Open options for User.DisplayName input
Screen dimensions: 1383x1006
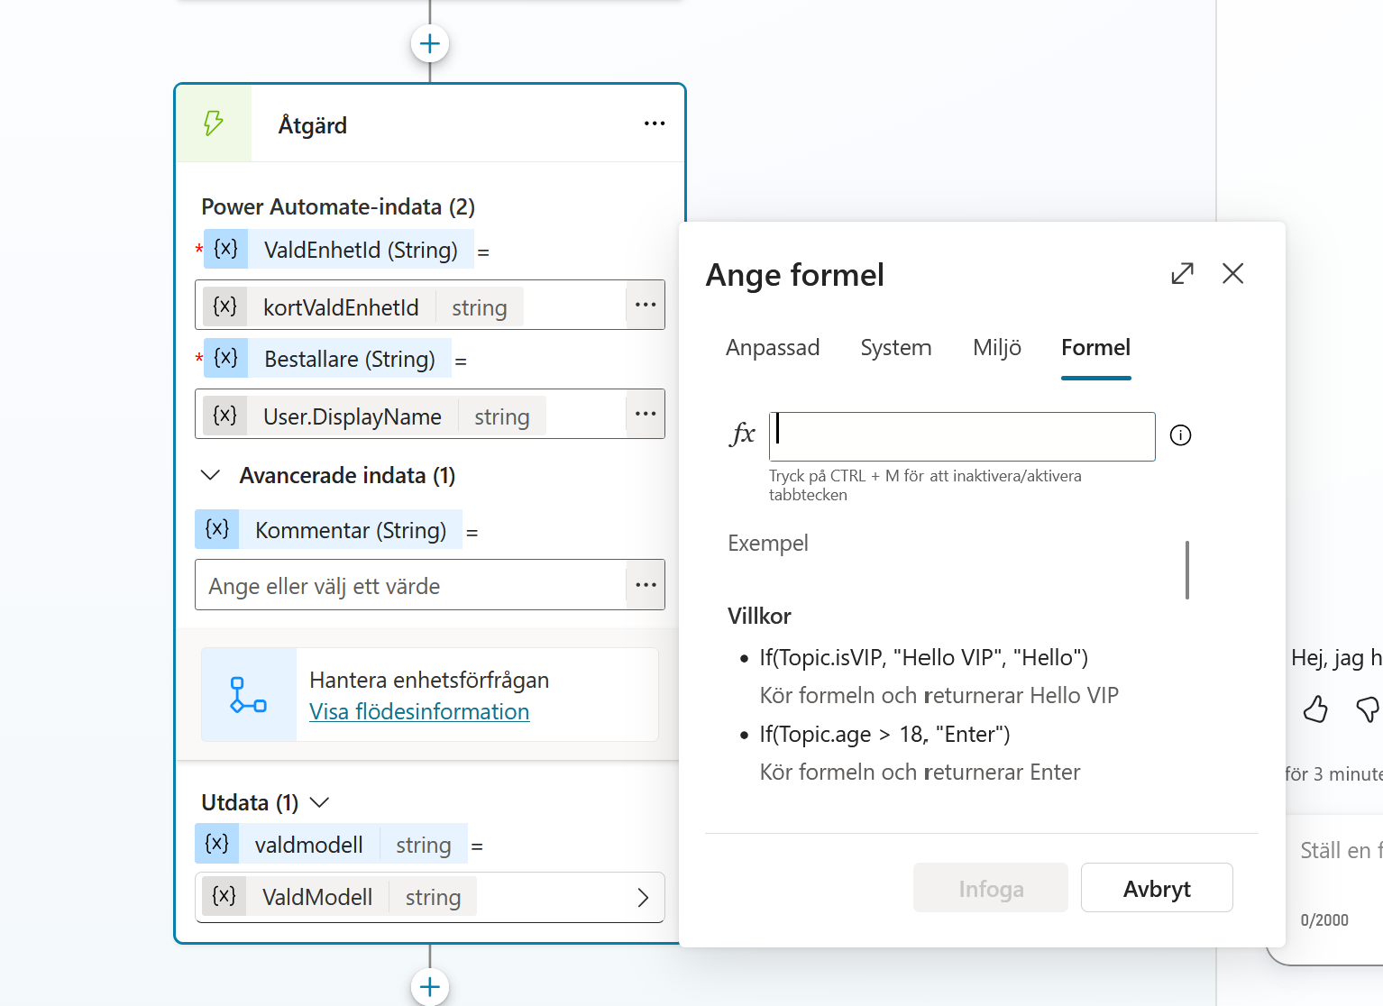646,414
